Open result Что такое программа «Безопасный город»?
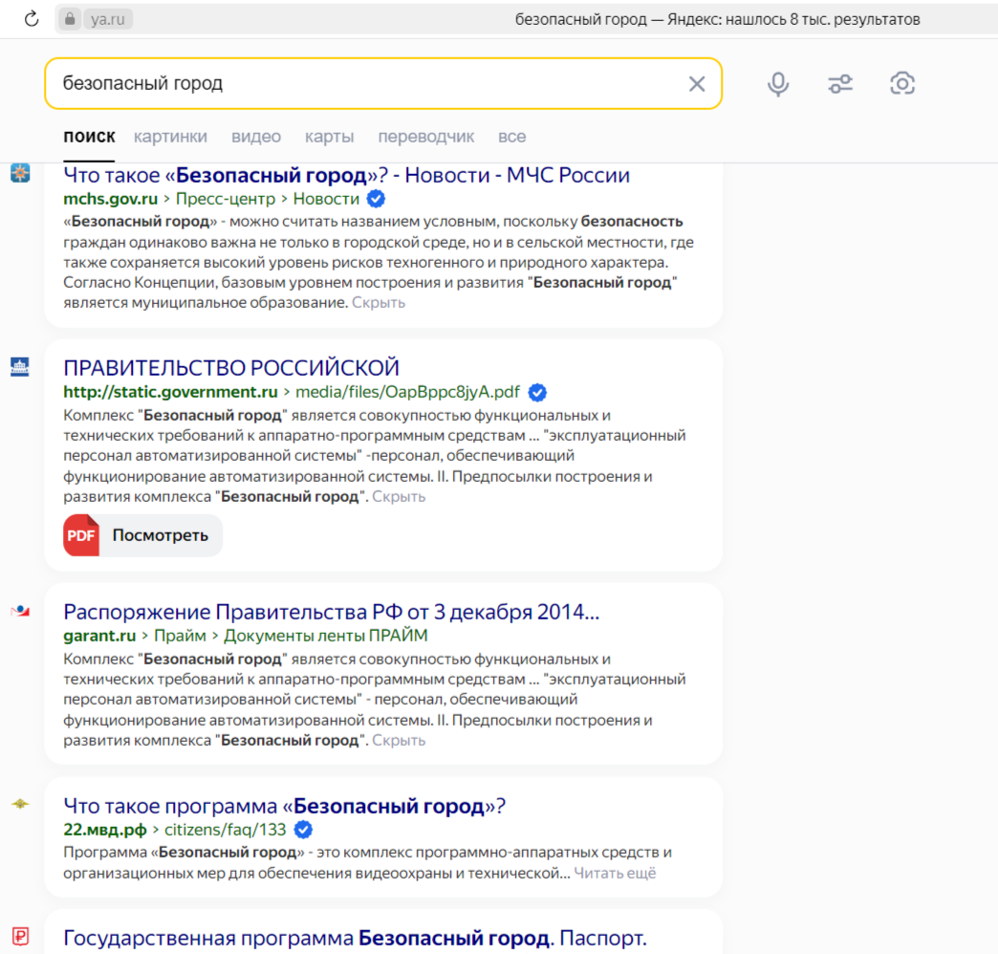This screenshot has height=954, width=998. (x=284, y=806)
